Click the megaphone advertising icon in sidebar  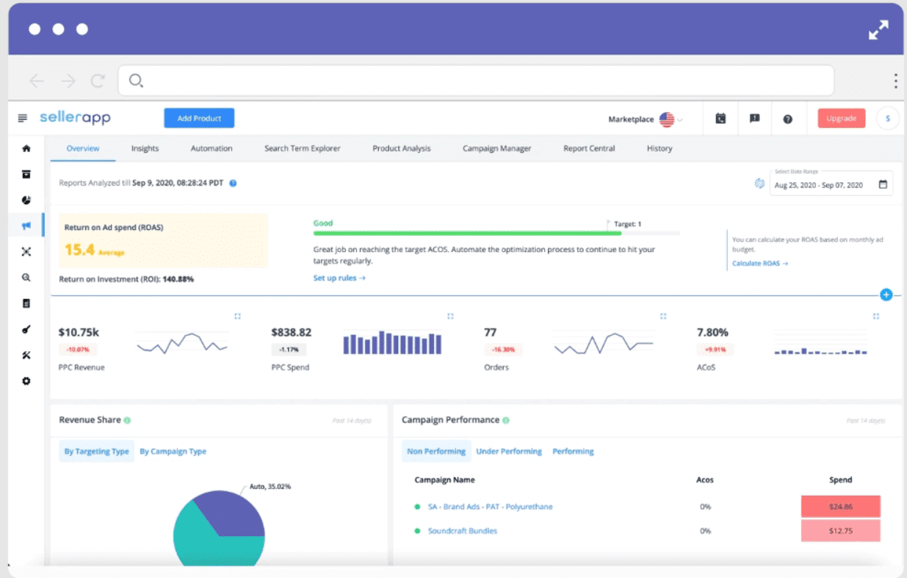pos(26,226)
